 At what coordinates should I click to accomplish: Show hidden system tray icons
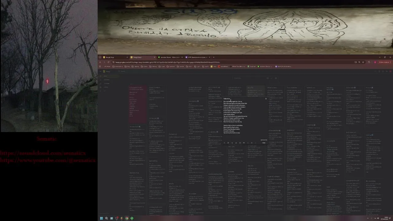point(368,218)
